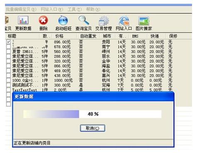
Task: Select city cell 丽水
Action: pyautogui.click(x=106, y=56)
